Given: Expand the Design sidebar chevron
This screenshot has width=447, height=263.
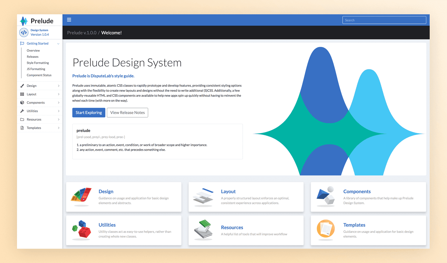Looking at the screenshot, I should 59,86.
